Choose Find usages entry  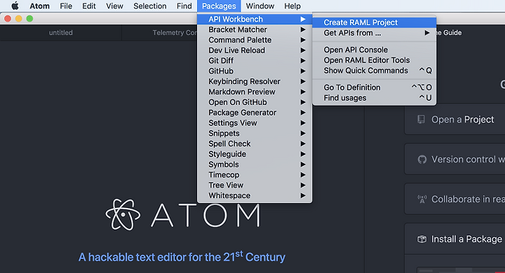point(375,98)
